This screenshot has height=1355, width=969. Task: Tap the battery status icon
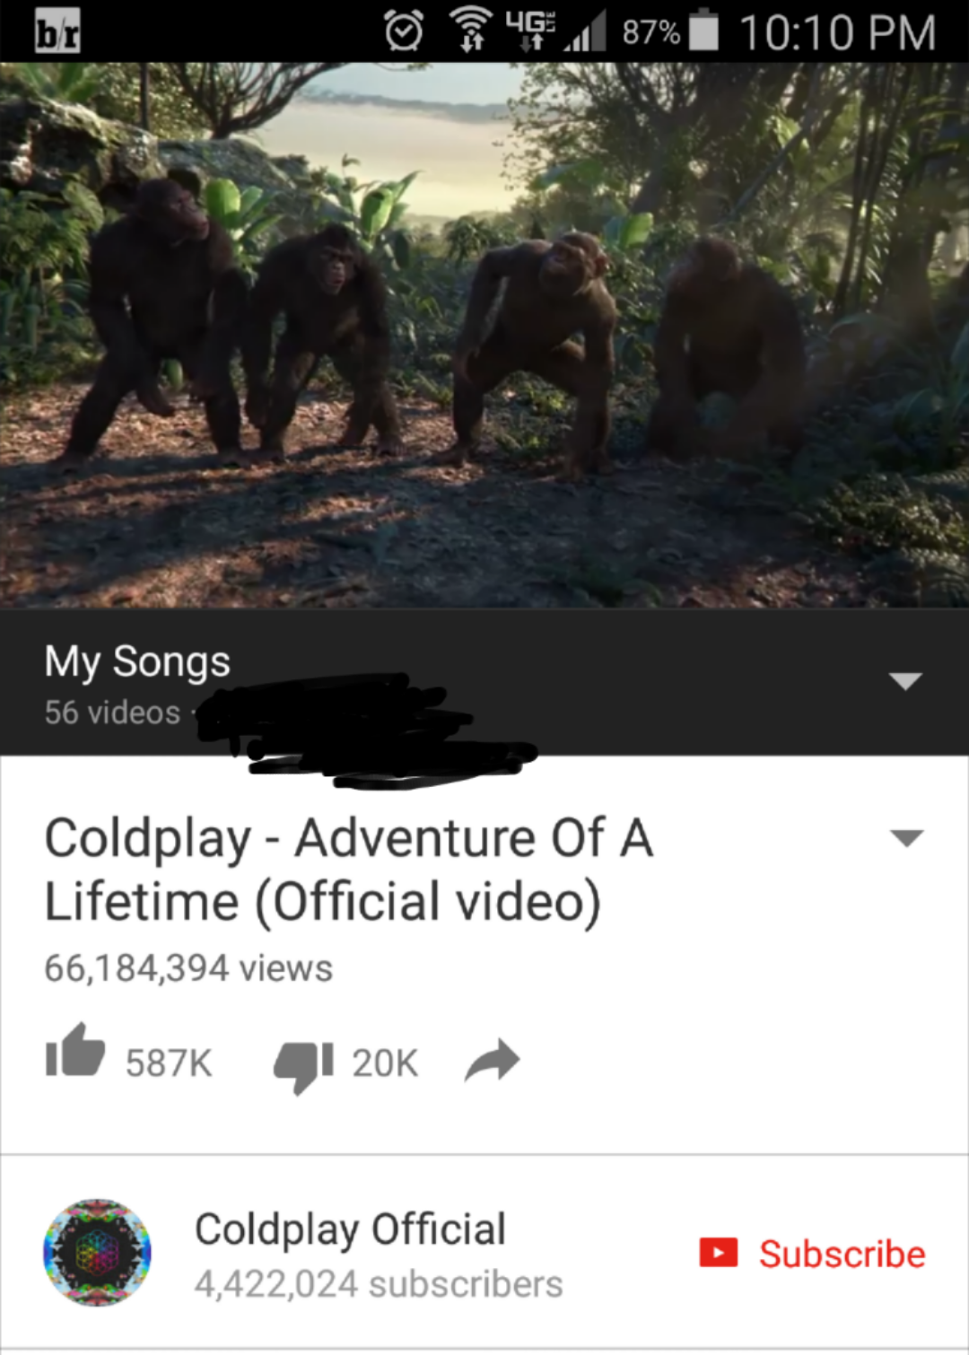705,30
